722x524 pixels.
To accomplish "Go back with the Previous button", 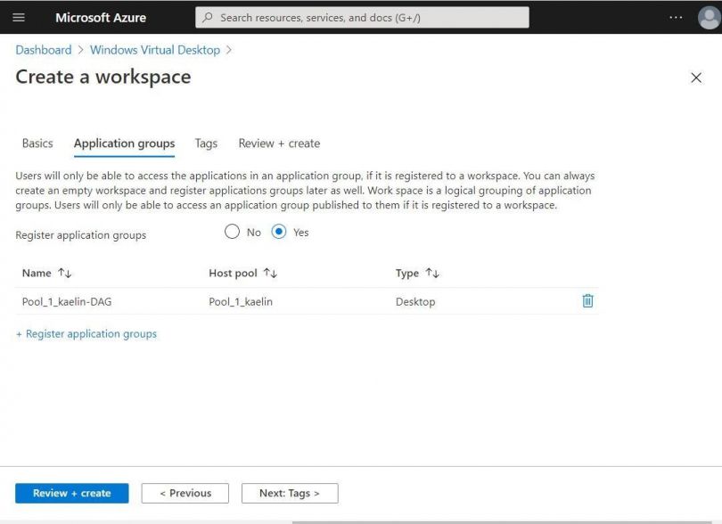I will pyautogui.click(x=185, y=493).
